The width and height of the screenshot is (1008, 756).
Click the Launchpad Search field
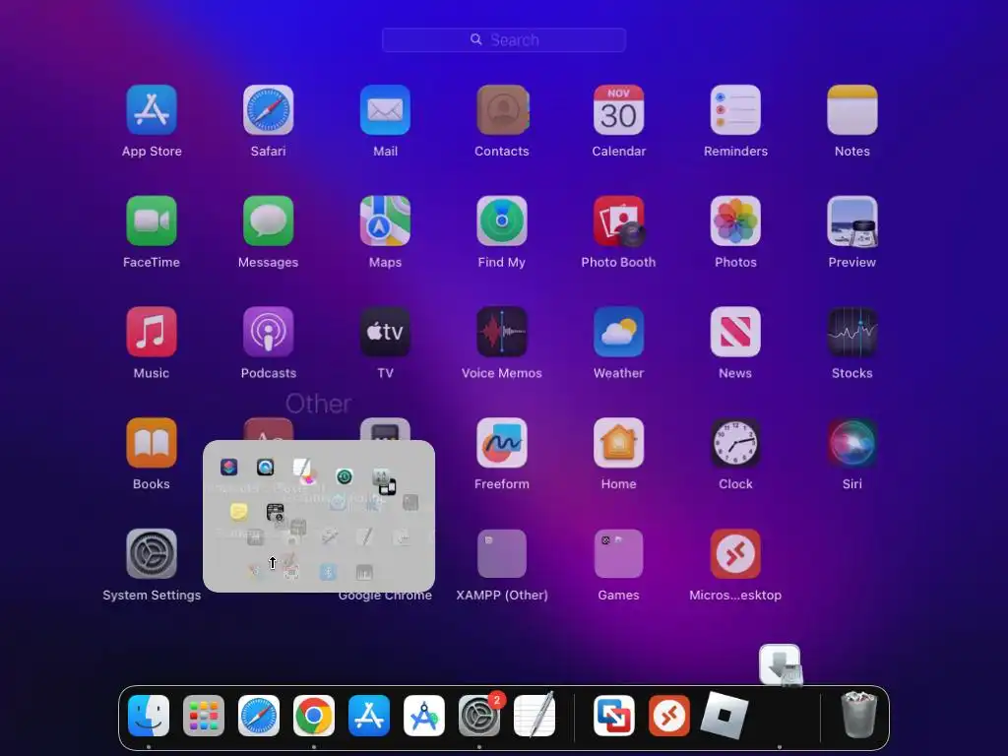(x=503, y=39)
